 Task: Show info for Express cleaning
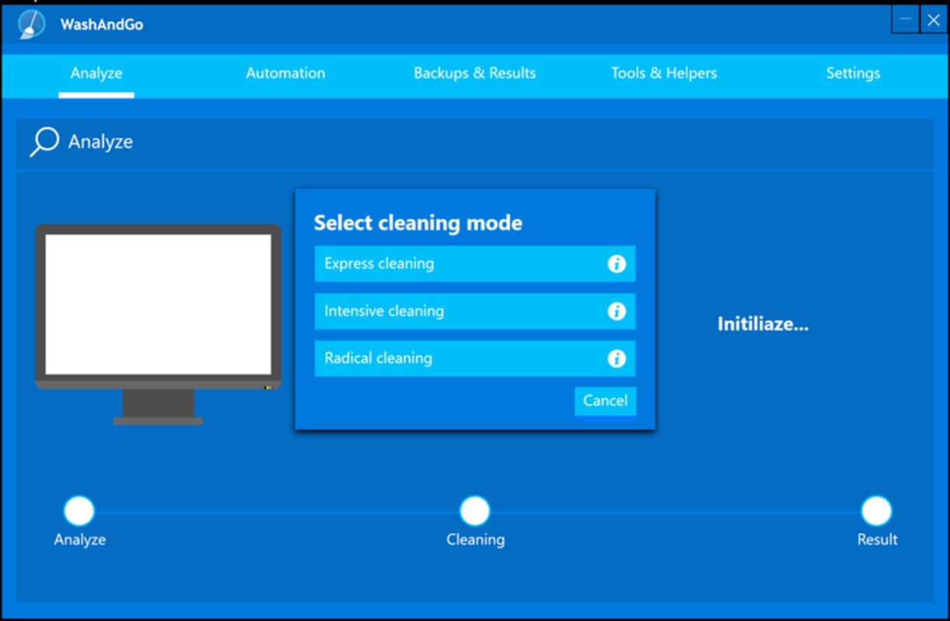tap(617, 264)
